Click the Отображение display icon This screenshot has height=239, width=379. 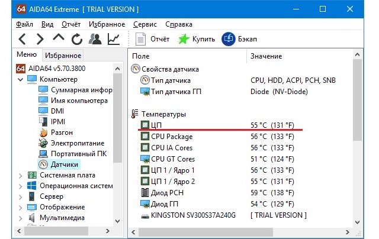[x=32, y=207]
